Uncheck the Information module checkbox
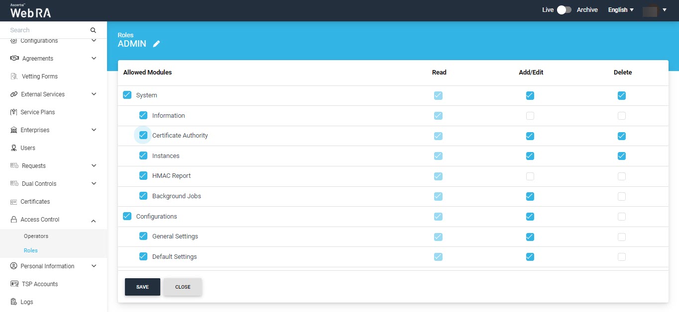Viewport: 679px width, 312px height. point(143,115)
